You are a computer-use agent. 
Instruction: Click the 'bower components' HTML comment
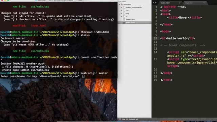tap(183, 45)
